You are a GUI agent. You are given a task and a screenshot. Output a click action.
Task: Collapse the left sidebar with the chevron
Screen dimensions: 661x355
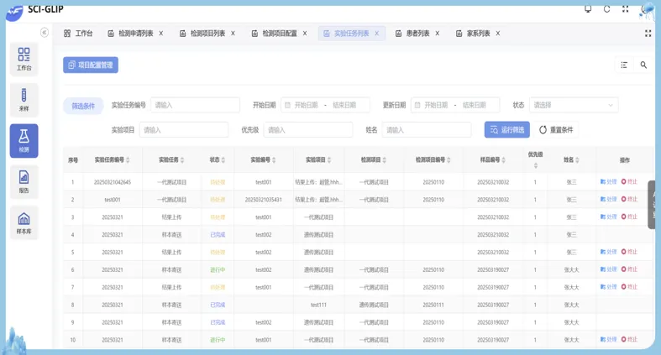point(45,33)
